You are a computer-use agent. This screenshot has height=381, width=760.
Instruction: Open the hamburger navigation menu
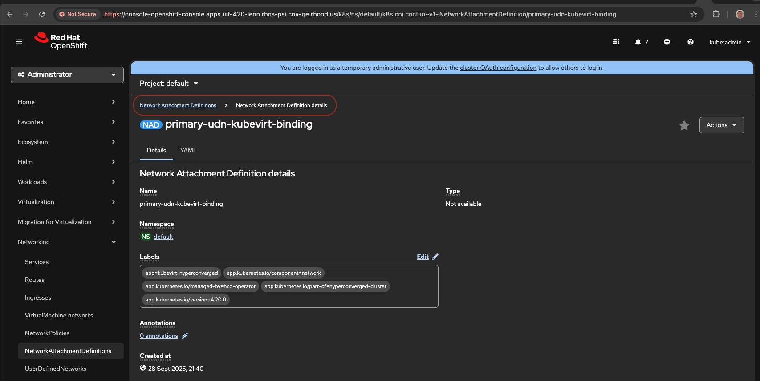pos(19,42)
